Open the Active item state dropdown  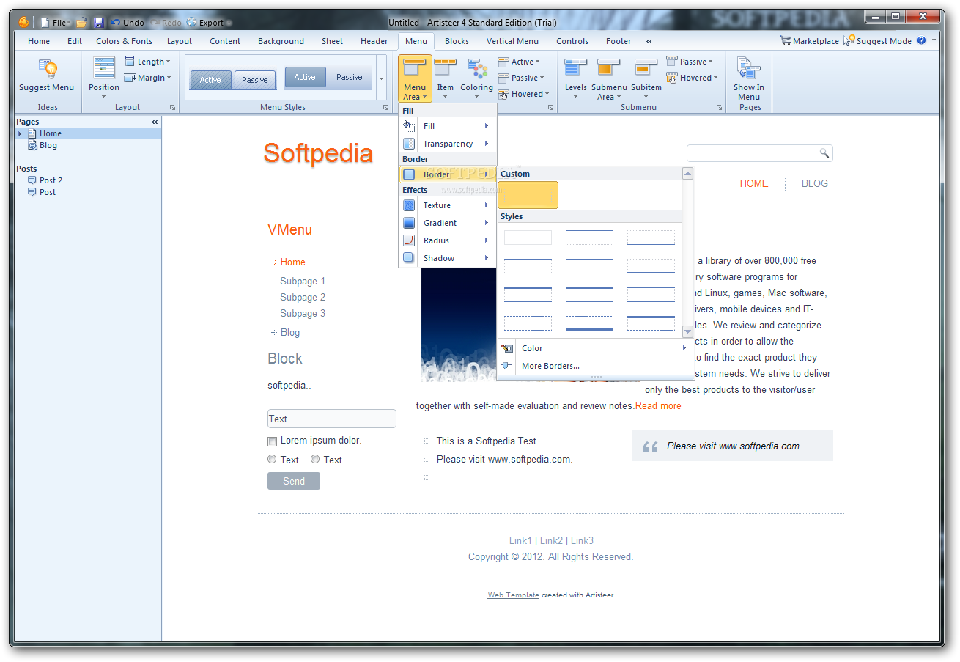click(519, 62)
